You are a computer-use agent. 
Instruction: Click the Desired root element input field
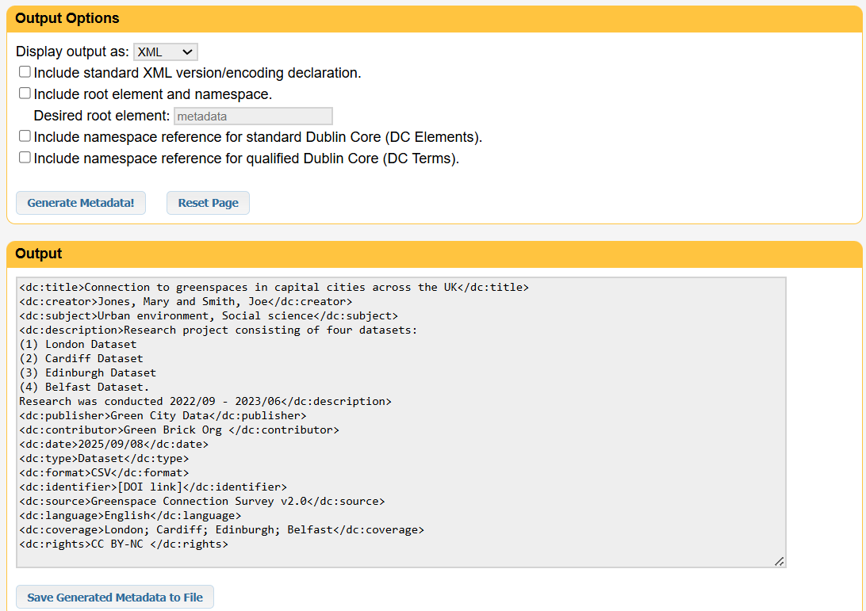click(253, 116)
